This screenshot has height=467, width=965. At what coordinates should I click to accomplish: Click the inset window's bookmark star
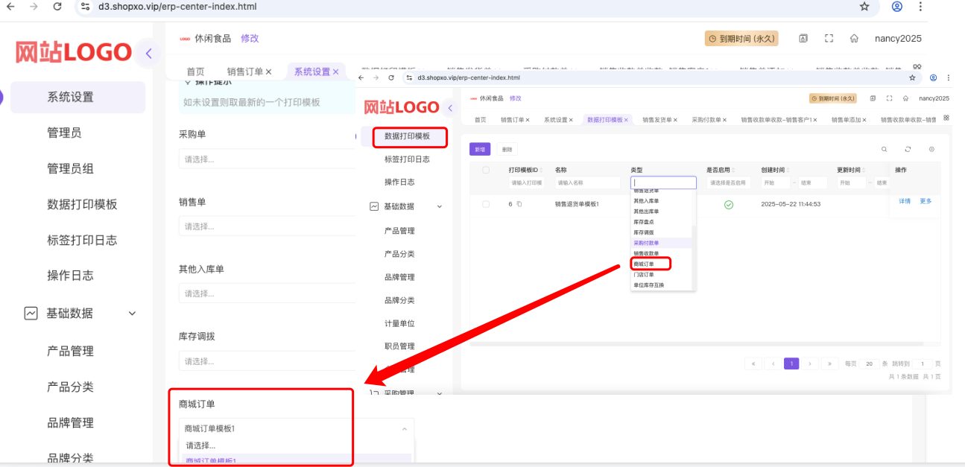[912, 77]
